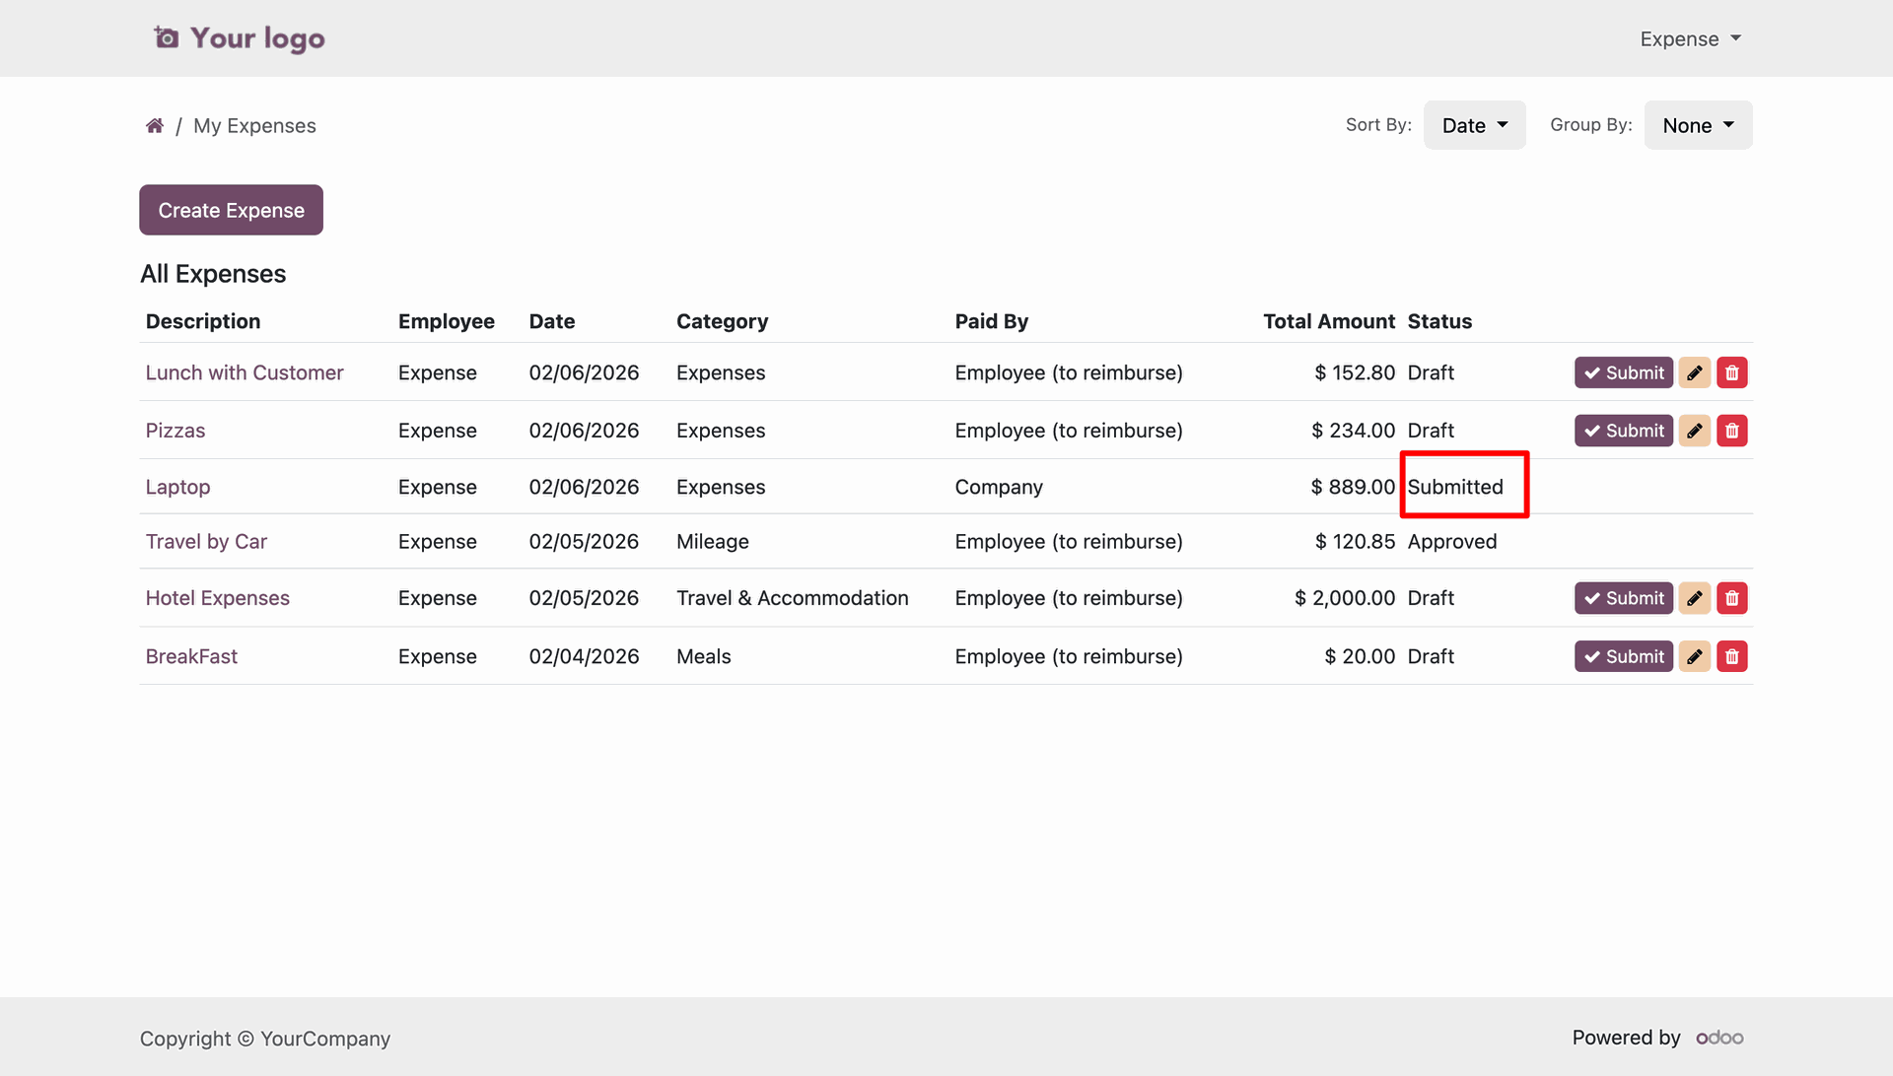Click the Draft status of Hotel Expenses
Screen dimensions: 1893x1076
click(1431, 598)
